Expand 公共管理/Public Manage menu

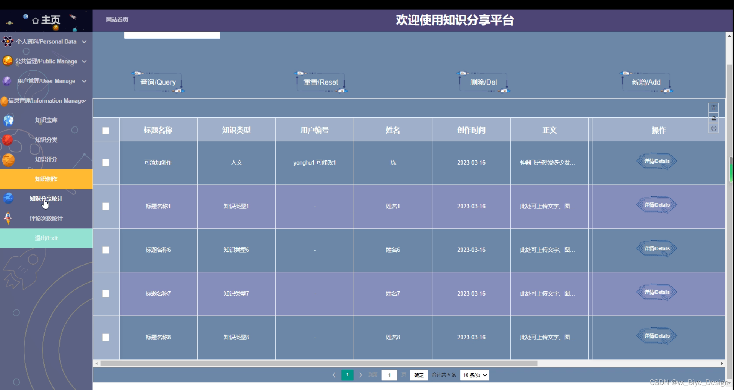coord(46,61)
